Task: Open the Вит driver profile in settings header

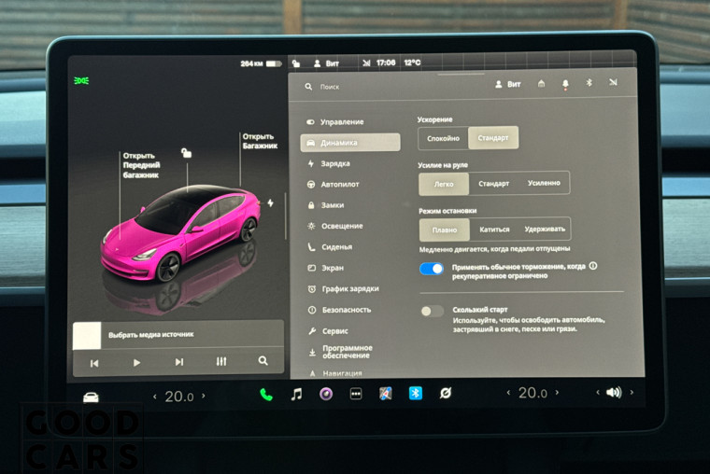Action: [x=507, y=84]
